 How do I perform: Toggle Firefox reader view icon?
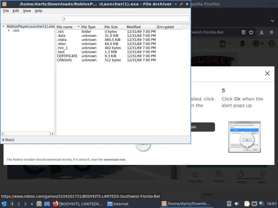pyautogui.click(x=244, y=32)
